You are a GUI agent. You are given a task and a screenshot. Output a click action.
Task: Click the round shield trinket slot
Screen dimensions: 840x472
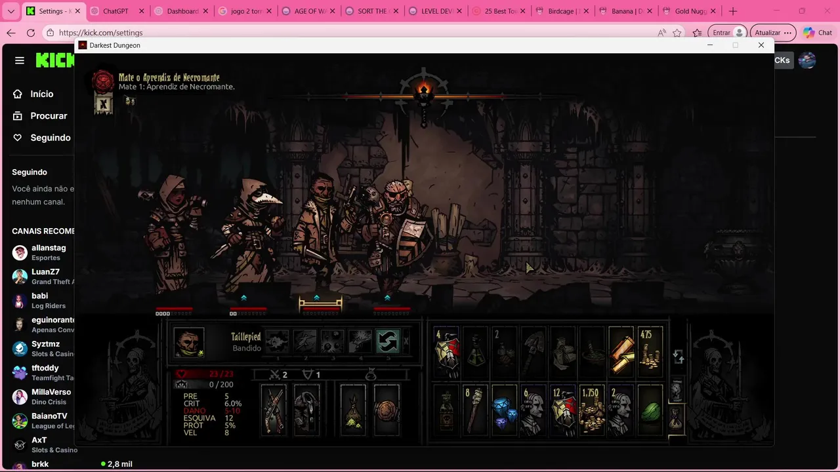387,410
